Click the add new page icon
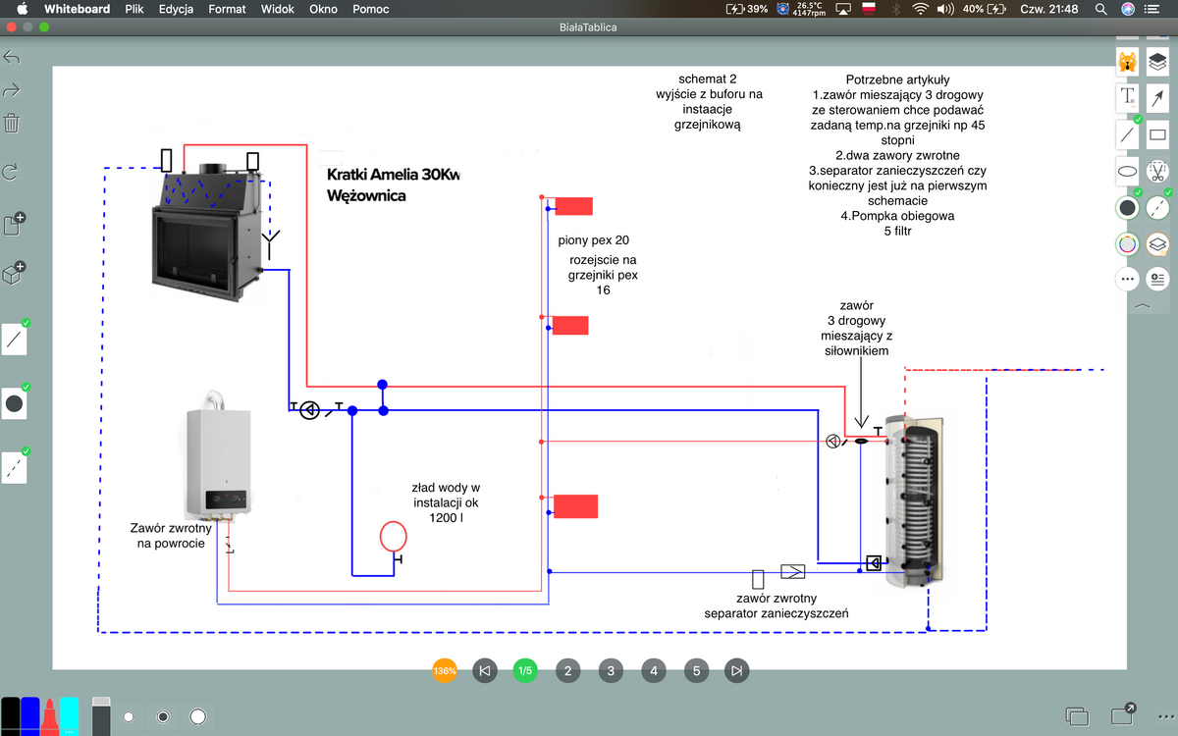This screenshot has height=736, width=1178. [14, 224]
